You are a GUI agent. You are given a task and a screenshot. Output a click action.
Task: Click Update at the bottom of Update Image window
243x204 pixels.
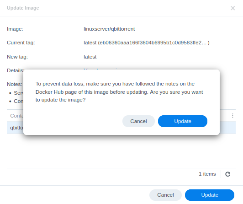click(x=210, y=195)
